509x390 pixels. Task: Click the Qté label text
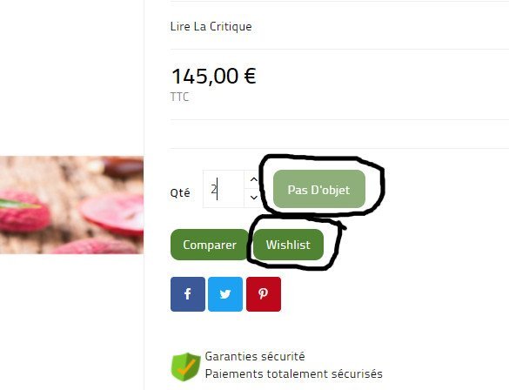pyautogui.click(x=180, y=192)
